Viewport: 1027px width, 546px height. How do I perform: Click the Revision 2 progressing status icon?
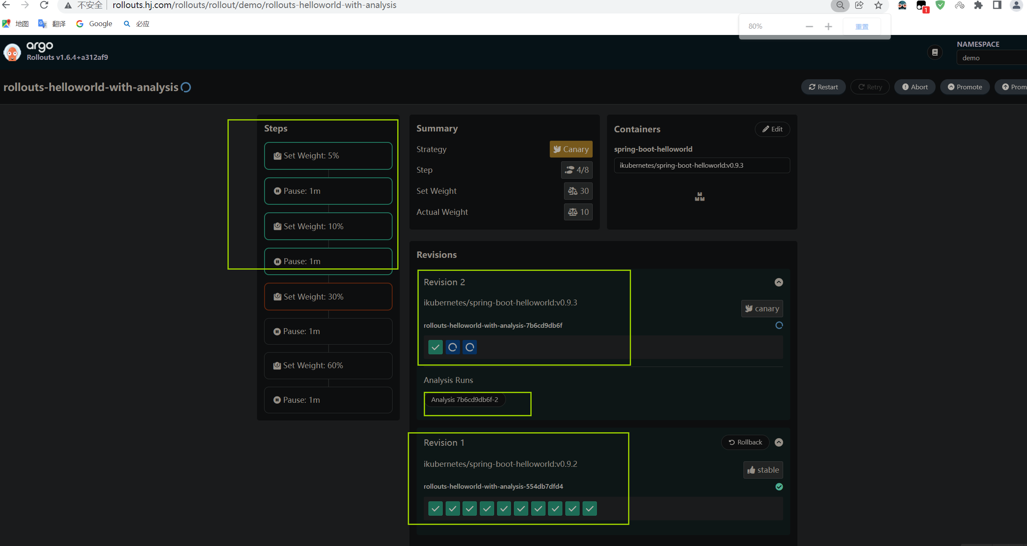point(779,325)
